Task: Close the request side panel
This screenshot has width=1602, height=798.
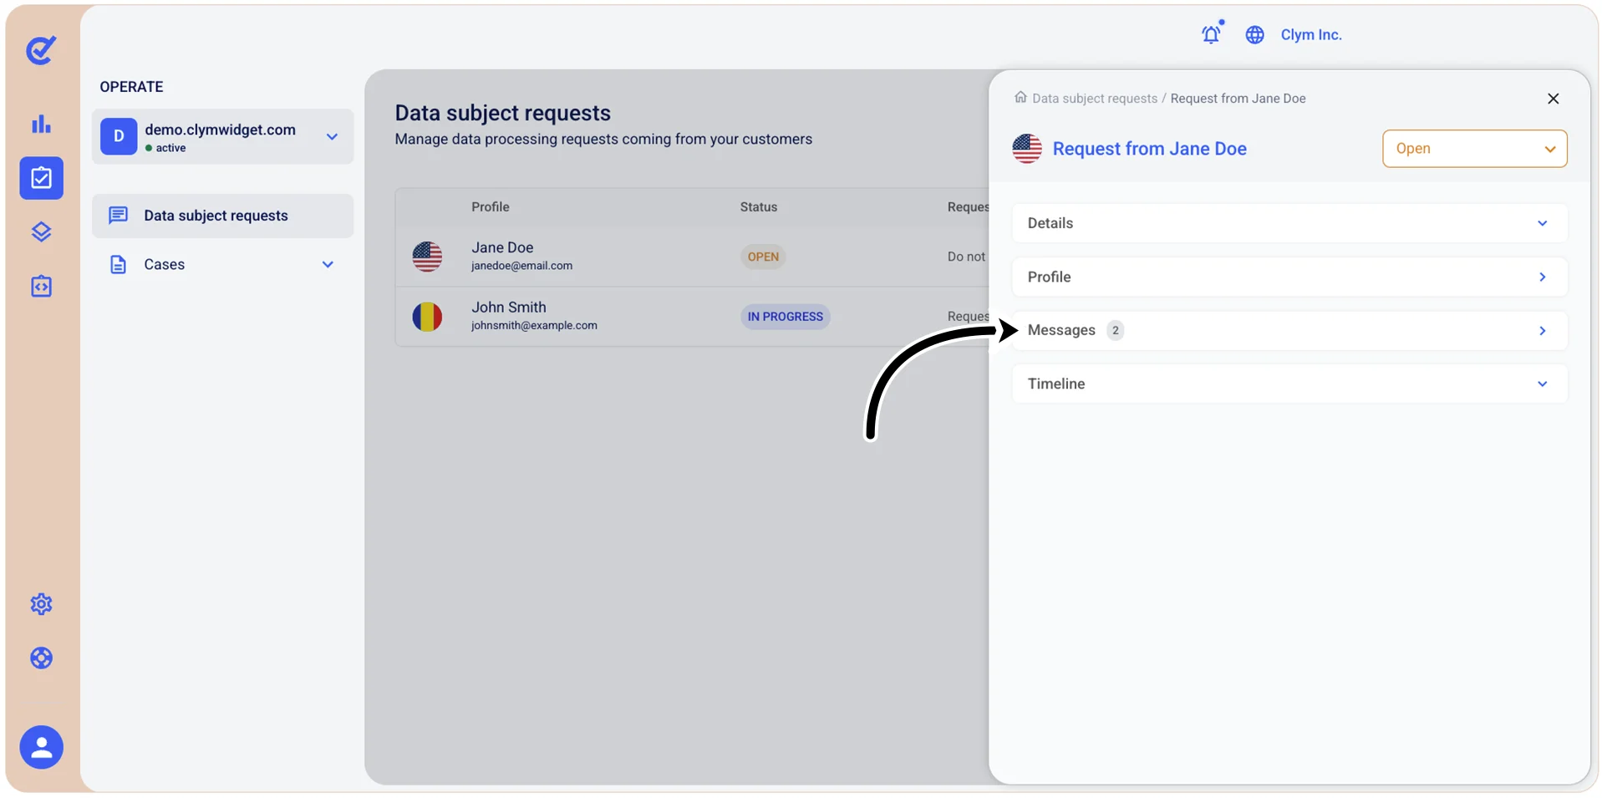Action: pyautogui.click(x=1553, y=99)
